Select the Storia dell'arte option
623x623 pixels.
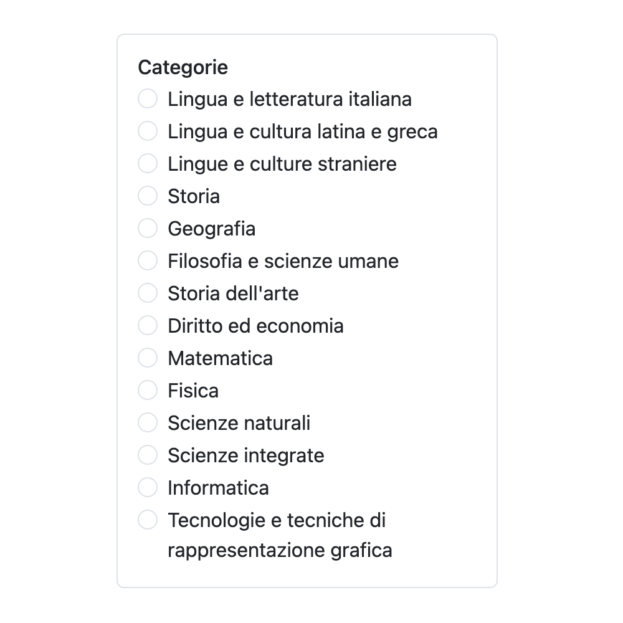[148, 293]
